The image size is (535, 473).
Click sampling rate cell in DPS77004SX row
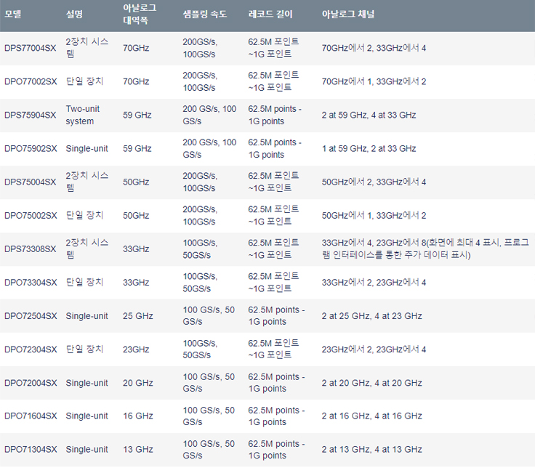(x=200, y=48)
